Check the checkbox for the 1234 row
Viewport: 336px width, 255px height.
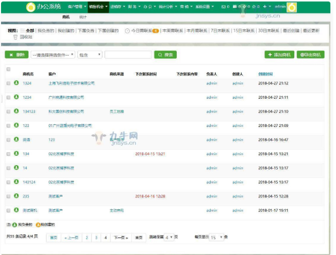coord(8,97)
